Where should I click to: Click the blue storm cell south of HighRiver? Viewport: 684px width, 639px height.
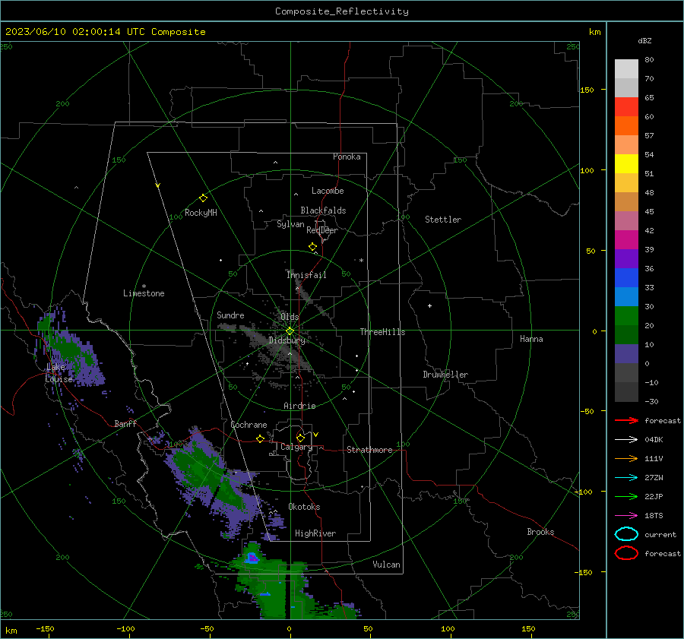pos(252,558)
